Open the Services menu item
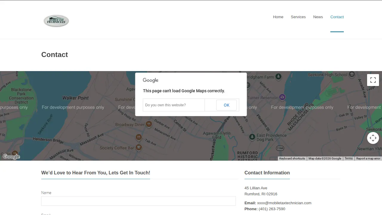Screen dimensions: 382x215 tap(298, 17)
